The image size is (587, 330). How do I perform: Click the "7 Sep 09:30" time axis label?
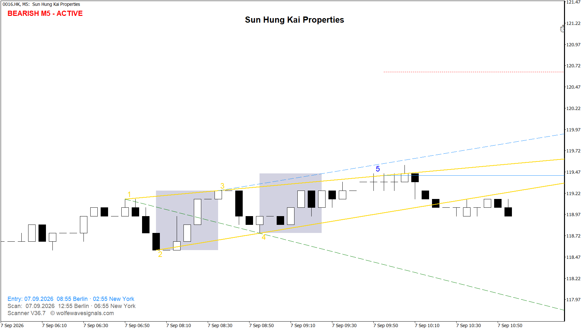coord(344,325)
